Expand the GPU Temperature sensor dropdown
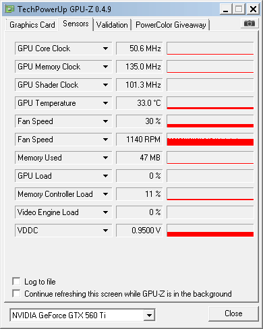The width and height of the screenshot is (263, 329). (x=105, y=103)
